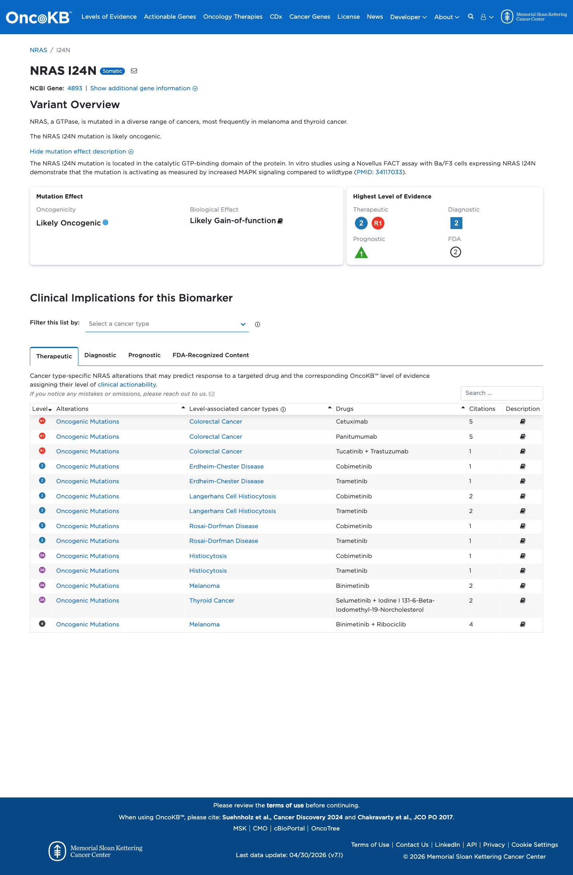Click the info icon beside cancer type filter
Screen dimensions: 573x875
pyautogui.click(x=257, y=324)
